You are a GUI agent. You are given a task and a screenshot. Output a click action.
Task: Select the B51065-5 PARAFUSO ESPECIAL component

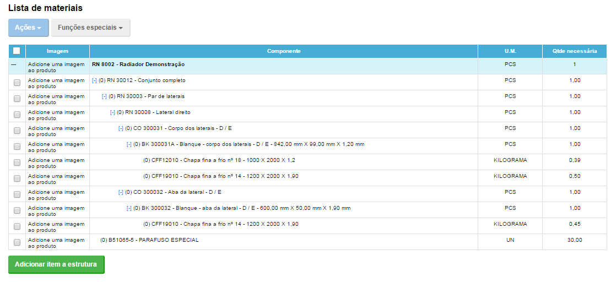click(149, 240)
